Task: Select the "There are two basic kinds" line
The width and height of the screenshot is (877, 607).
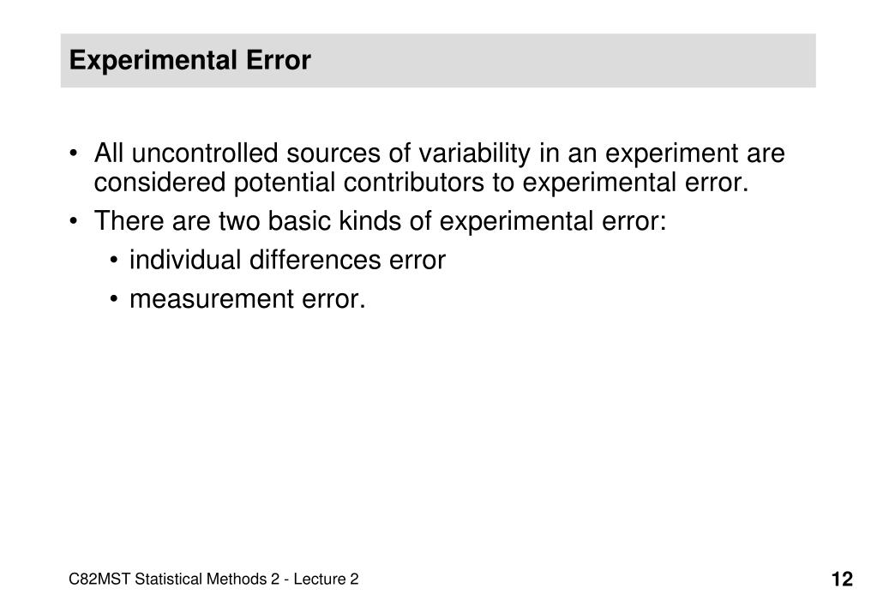Action: (381, 221)
